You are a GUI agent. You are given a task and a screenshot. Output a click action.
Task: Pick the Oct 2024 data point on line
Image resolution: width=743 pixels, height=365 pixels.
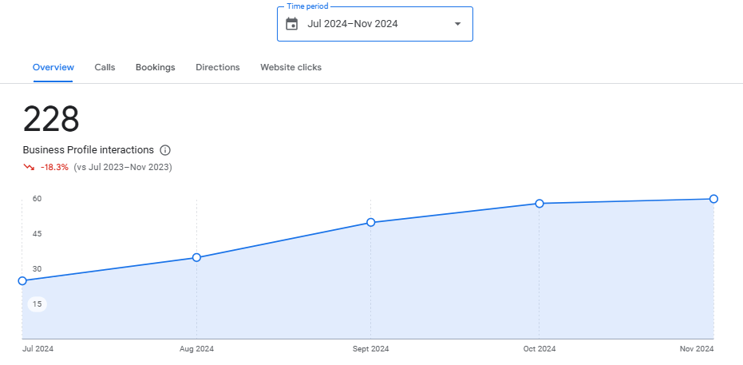[x=539, y=204]
